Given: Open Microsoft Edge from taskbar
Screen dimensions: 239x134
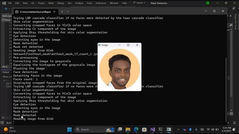Looking at the screenshot, I should point(136,130).
